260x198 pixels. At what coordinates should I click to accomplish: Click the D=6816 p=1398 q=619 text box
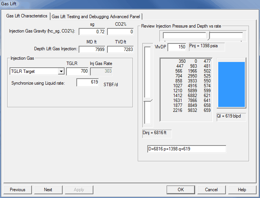(x=186, y=149)
